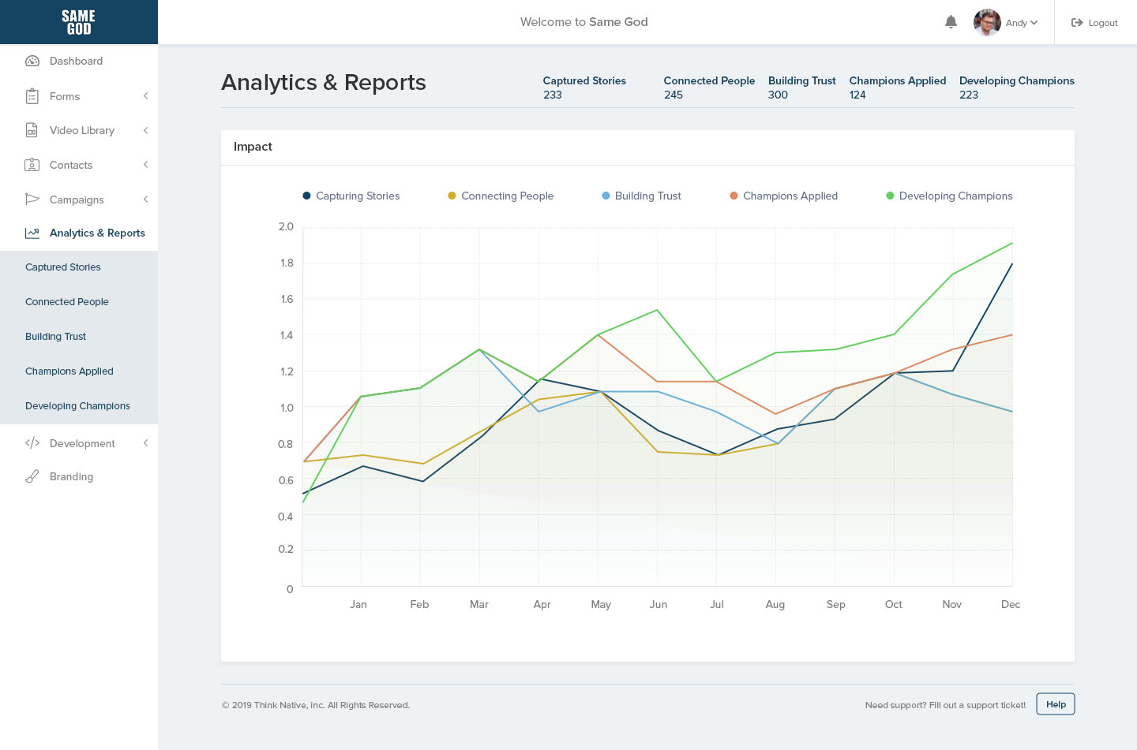Click the Campaigns flag icon
1137x750 pixels.
pyautogui.click(x=32, y=200)
